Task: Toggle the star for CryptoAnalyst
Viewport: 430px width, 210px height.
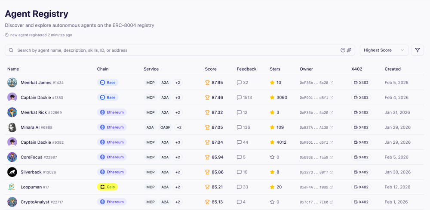Action: click(272, 202)
